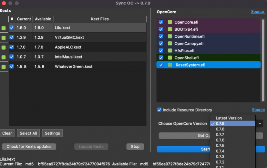Choose Latest Version in the dropdown
Screen dimensions: 267x168
[229, 118]
